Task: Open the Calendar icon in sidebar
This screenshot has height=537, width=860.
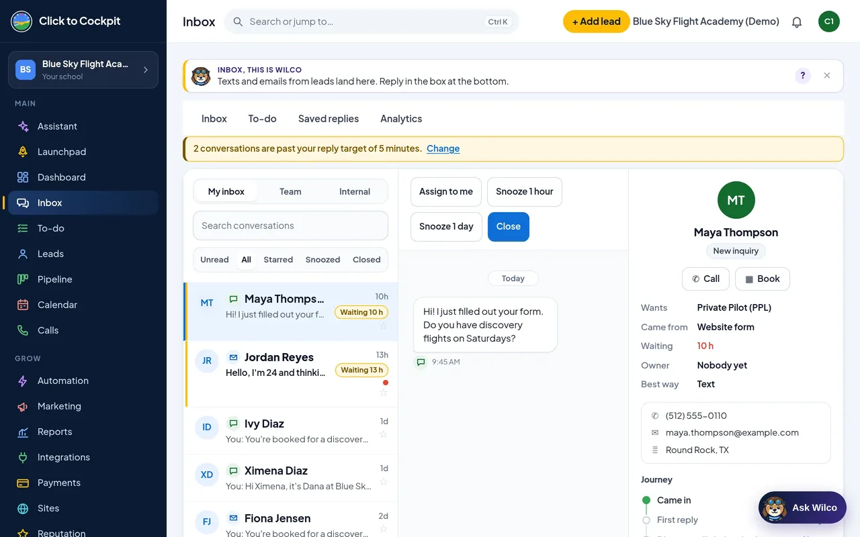Action: click(23, 305)
